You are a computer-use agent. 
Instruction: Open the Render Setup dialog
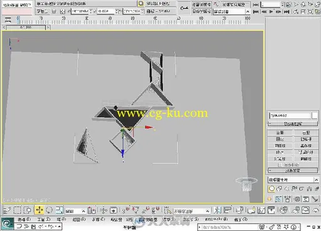[x=295, y=210]
